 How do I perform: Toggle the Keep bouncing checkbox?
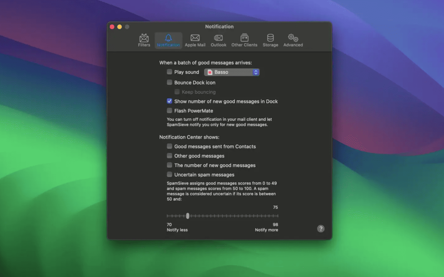click(177, 92)
